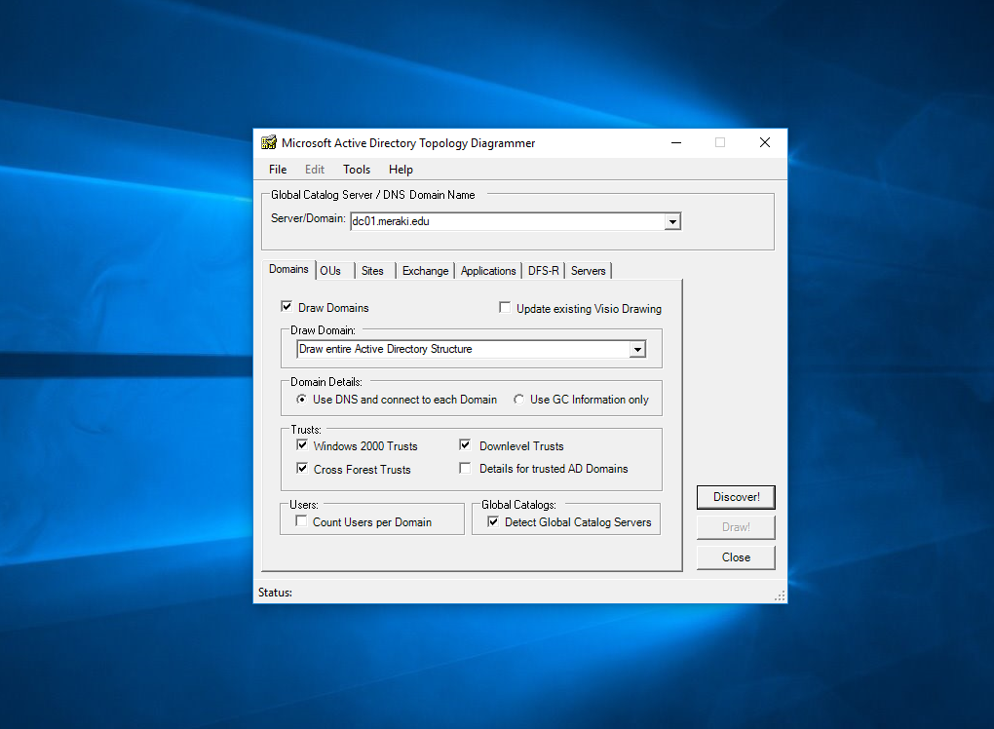Toggle the Downlevel Trusts checkbox

tap(465, 445)
